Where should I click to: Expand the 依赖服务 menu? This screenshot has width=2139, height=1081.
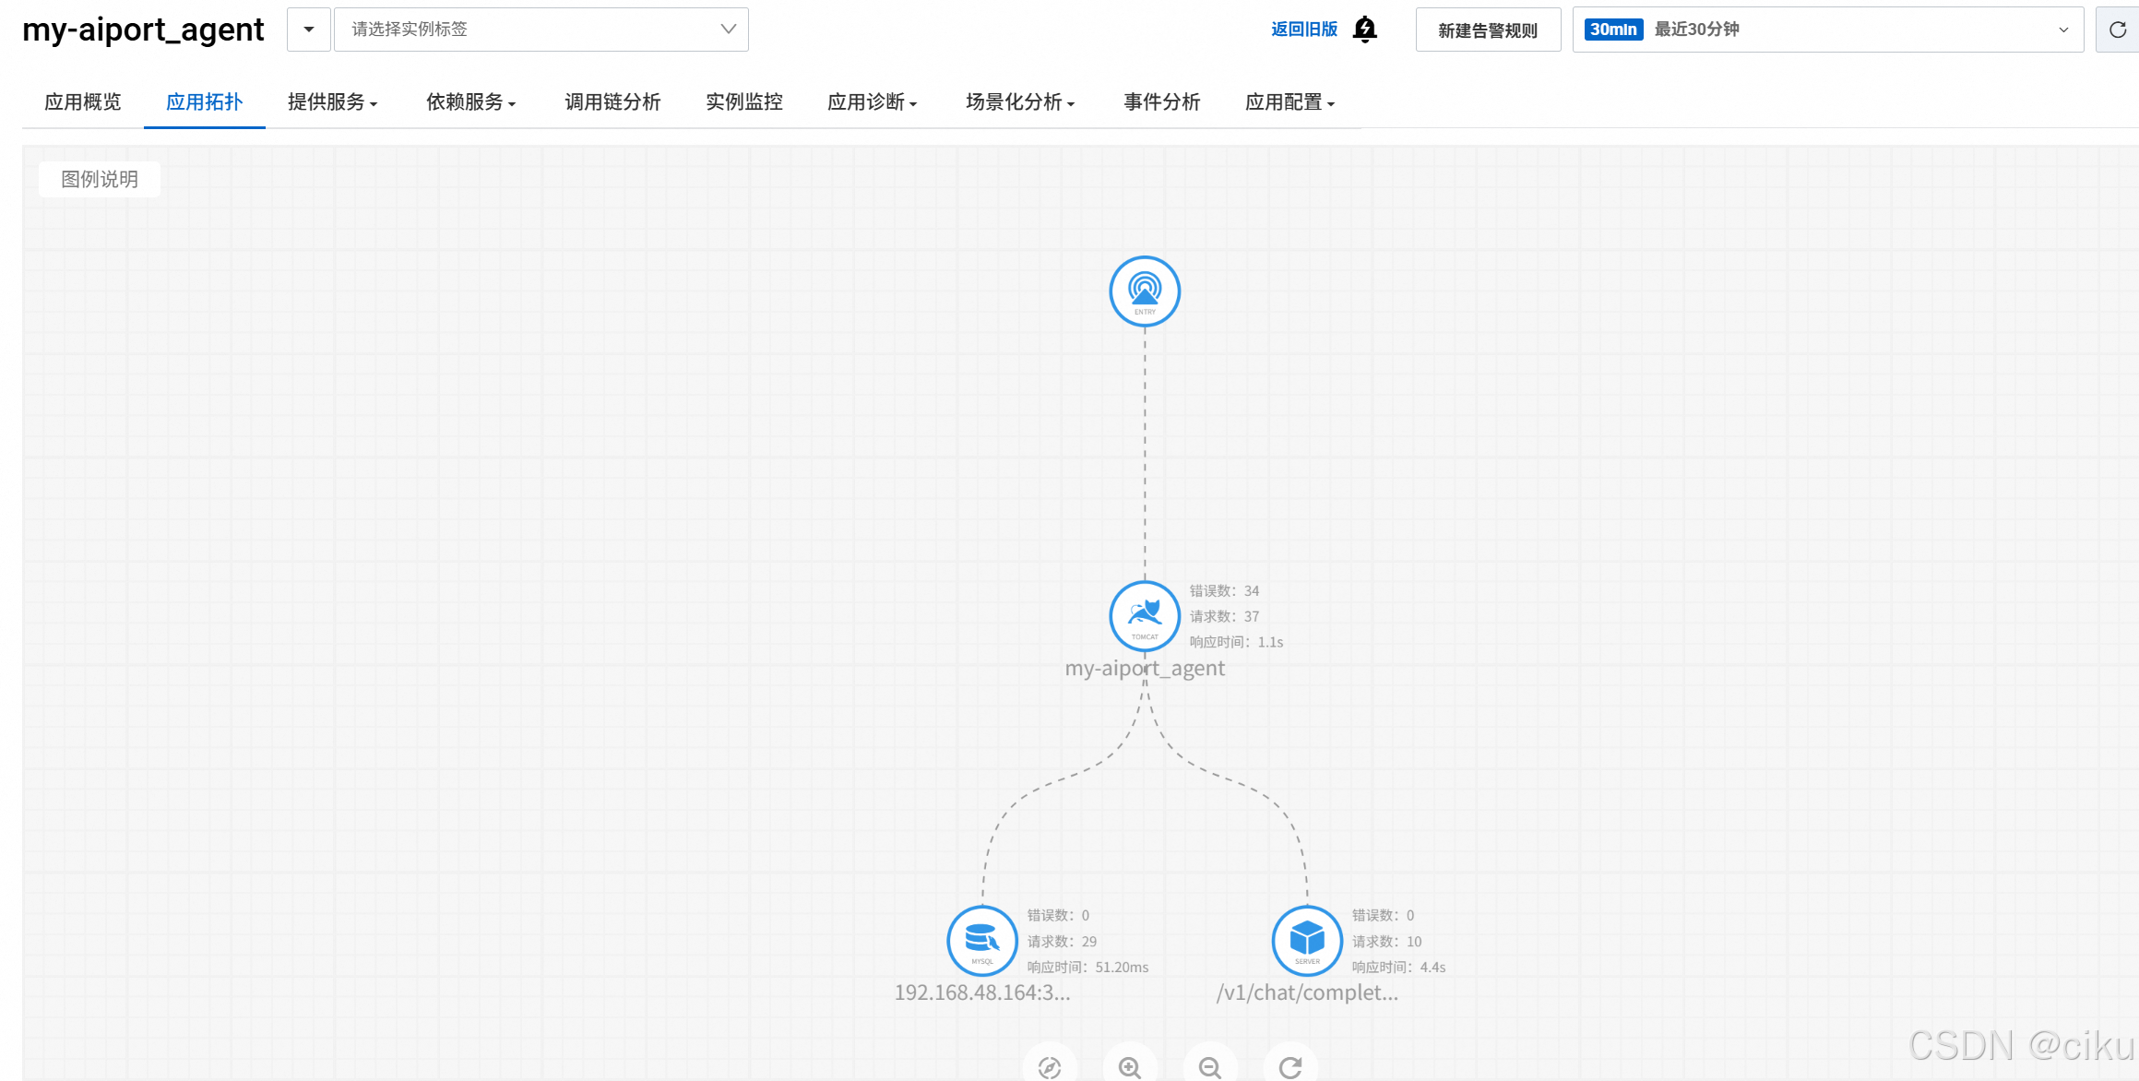coord(470,102)
